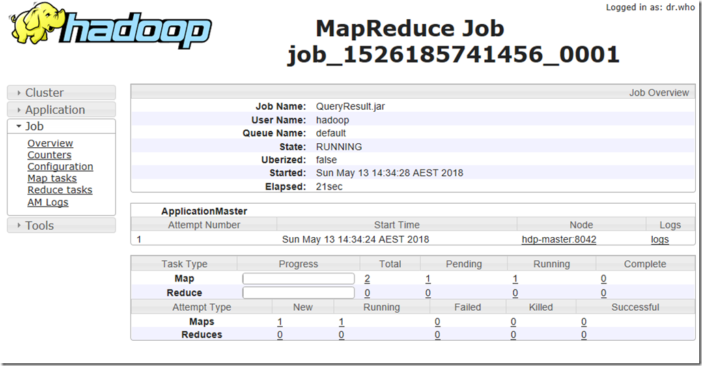Open Map running tasks count link
Screen dimensions: 702x366
516,279
